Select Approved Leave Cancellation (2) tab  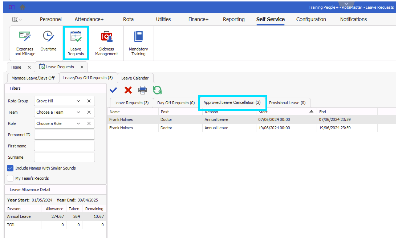click(232, 102)
